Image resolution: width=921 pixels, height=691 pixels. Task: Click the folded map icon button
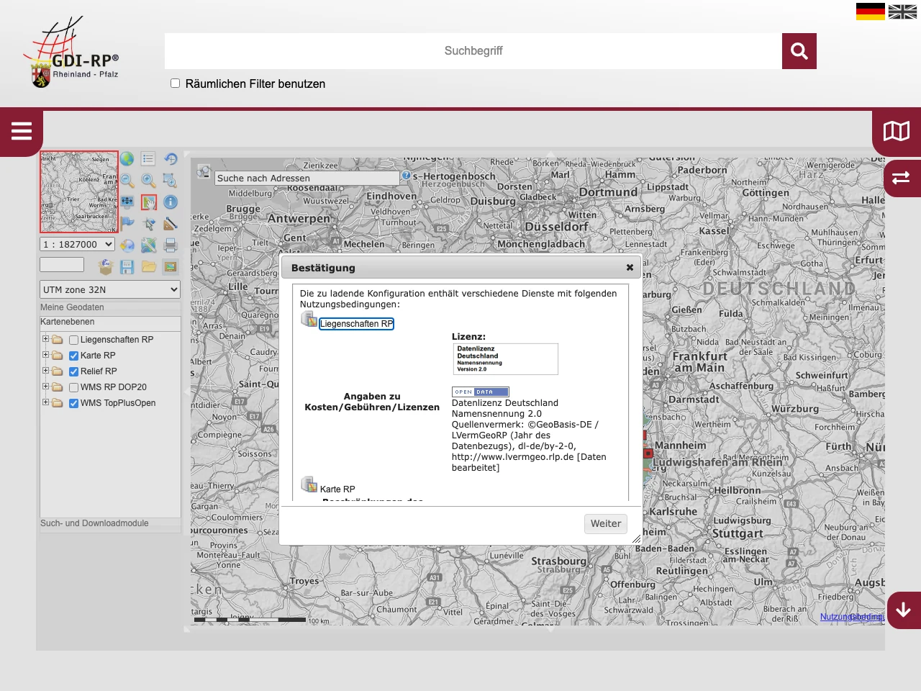tap(897, 131)
